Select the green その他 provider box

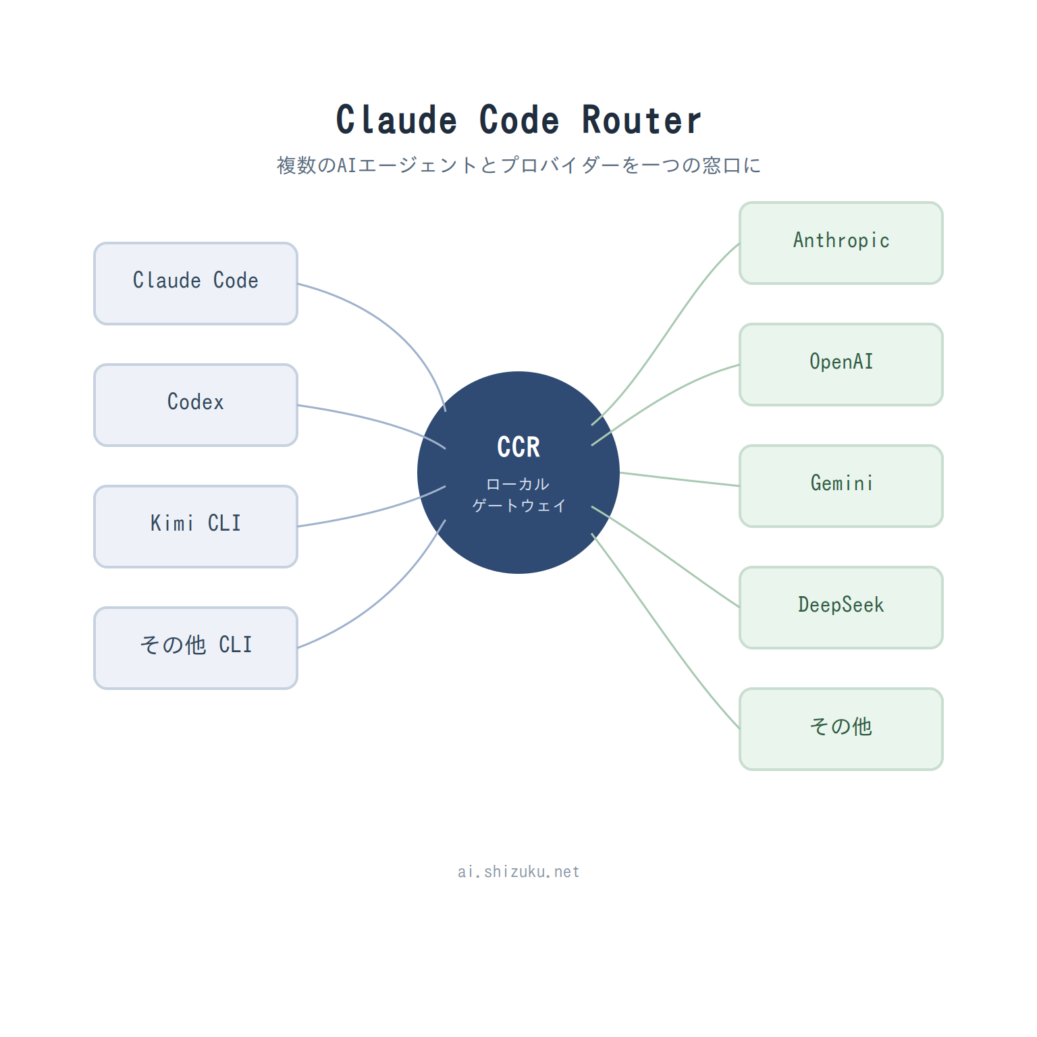click(x=841, y=729)
